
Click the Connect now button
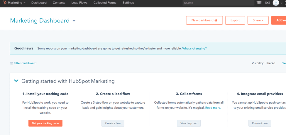click(260, 123)
